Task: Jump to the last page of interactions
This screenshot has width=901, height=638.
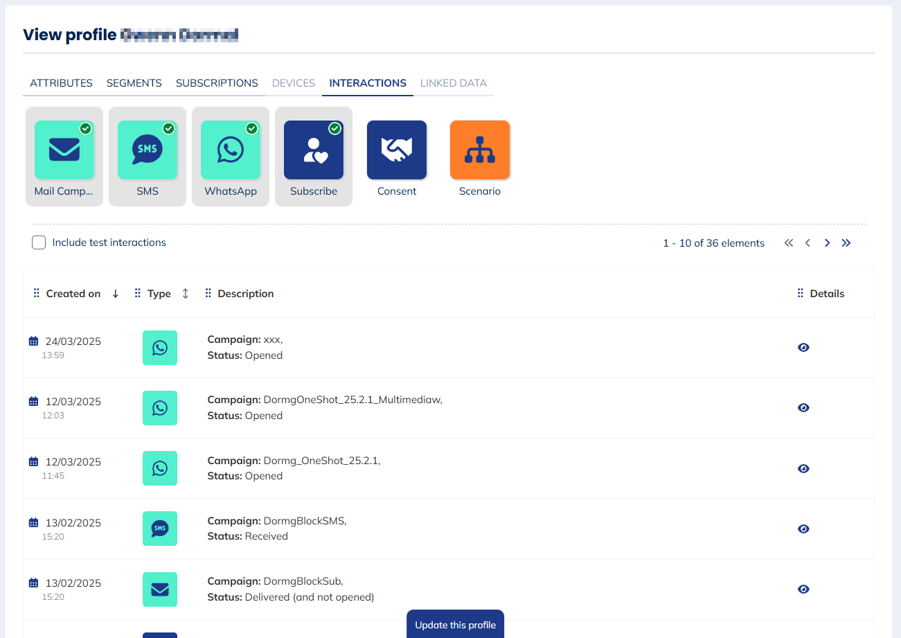Action: pos(846,243)
